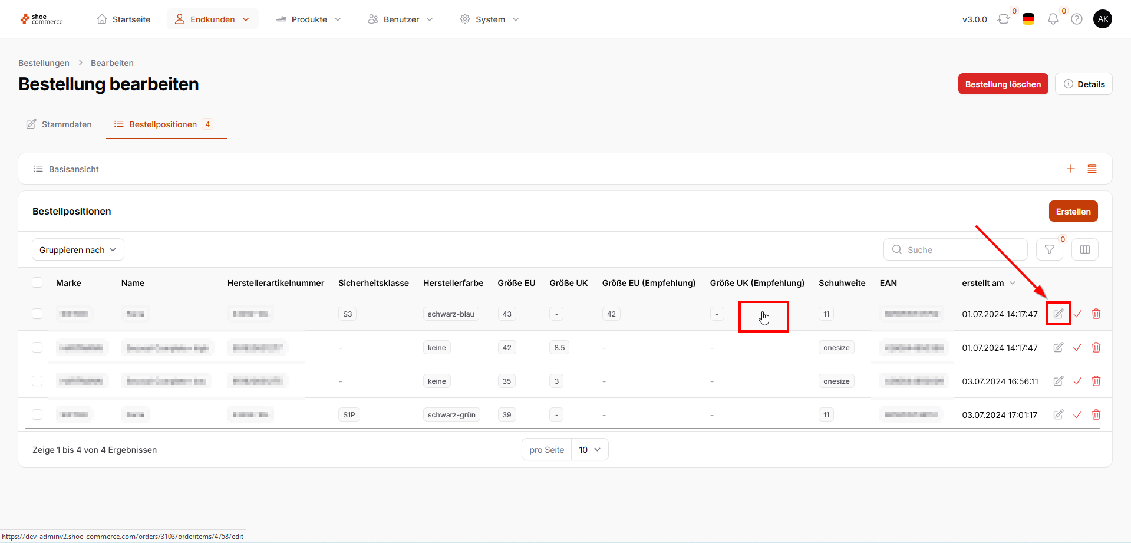1131x543 pixels.
Task: Click the 03.07.2024 17:01:17 timestamp
Action: coord(1000,415)
